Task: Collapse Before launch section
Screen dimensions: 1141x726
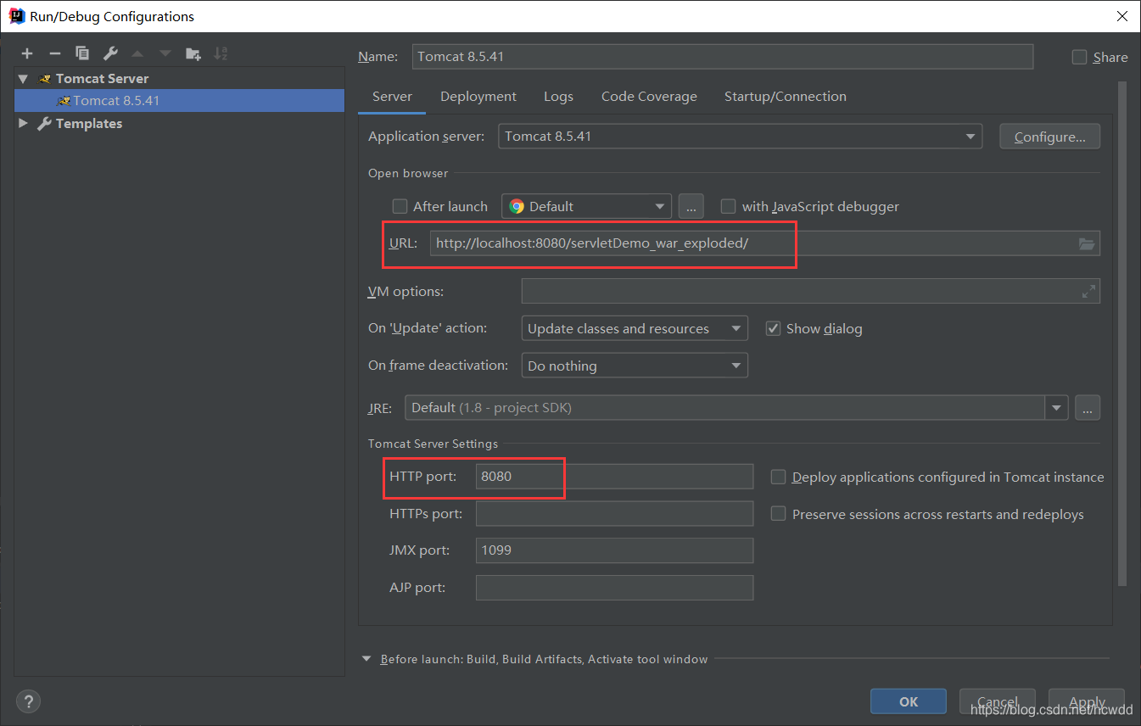Action: click(x=366, y=659)
